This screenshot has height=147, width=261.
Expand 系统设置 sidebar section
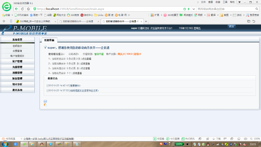17,40
